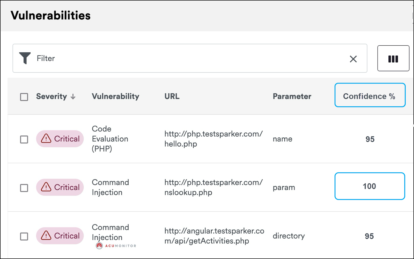
Task: Click into the Filter input field
Action: click(x=190, y=58)
